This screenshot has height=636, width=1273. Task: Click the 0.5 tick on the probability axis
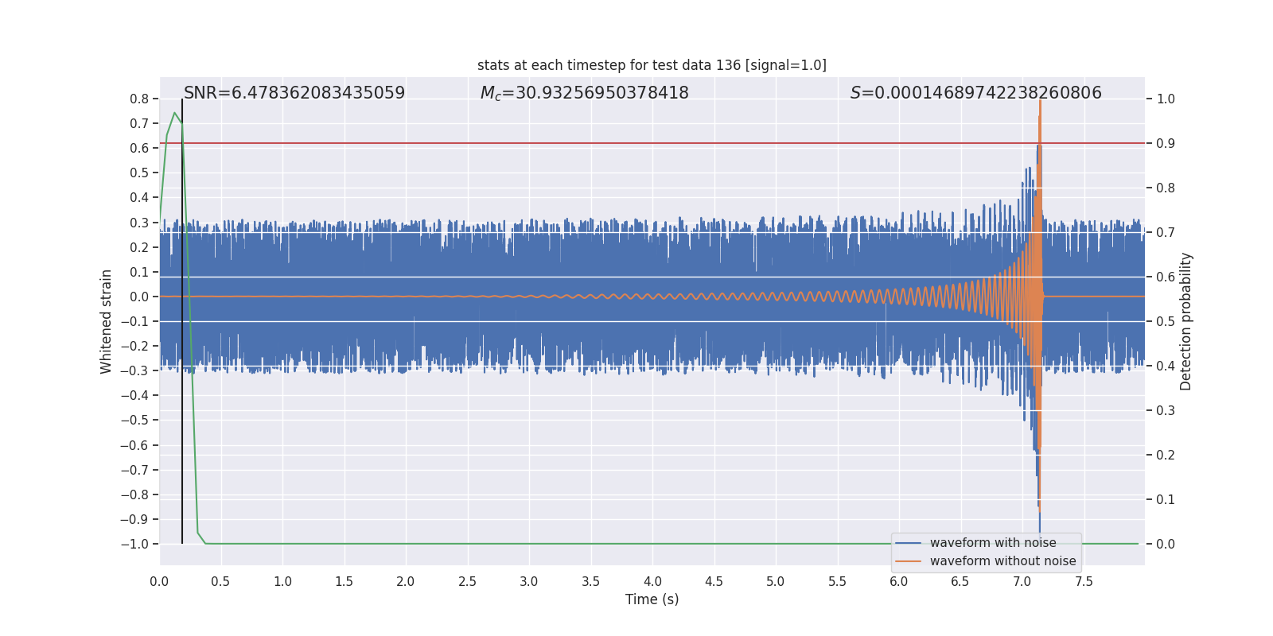coord(1166,322)
